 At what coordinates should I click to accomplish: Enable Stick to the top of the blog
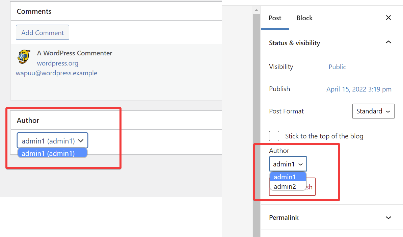(x=274, y=136)
